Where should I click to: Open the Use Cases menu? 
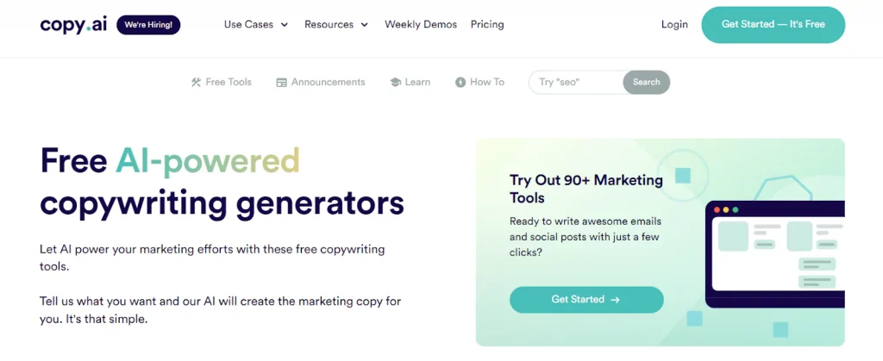pos(256,25)
